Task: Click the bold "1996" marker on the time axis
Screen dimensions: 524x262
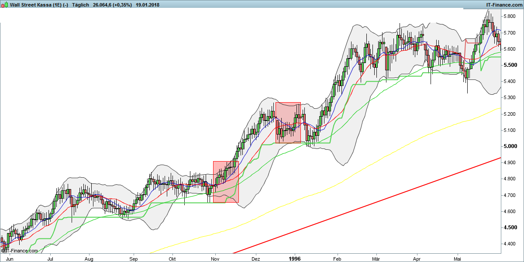Action: [295, 259]
